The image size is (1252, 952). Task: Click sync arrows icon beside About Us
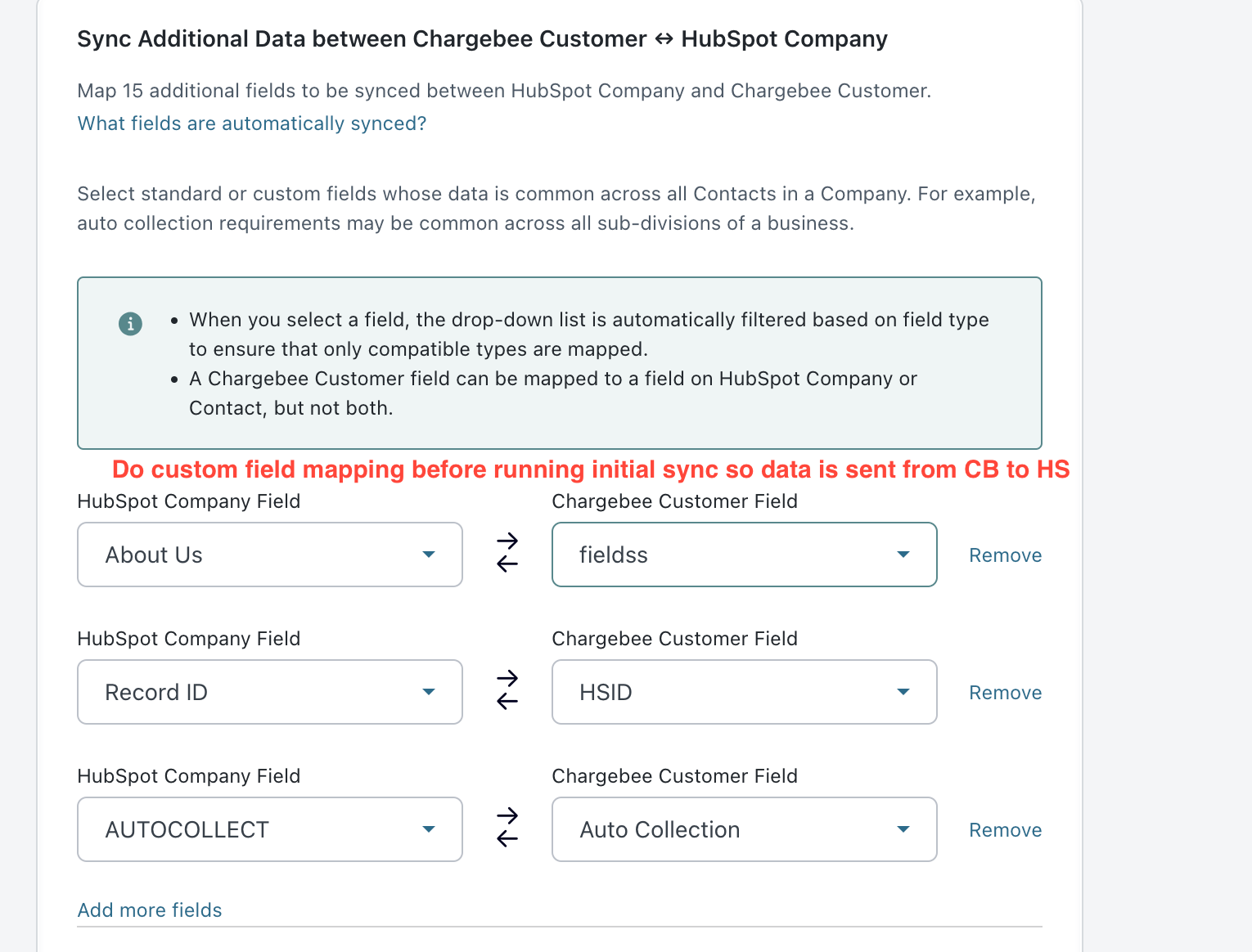pyautogui.click(x=507, y=553)
